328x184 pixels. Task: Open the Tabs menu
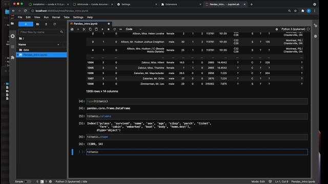(x=67, y=17)
